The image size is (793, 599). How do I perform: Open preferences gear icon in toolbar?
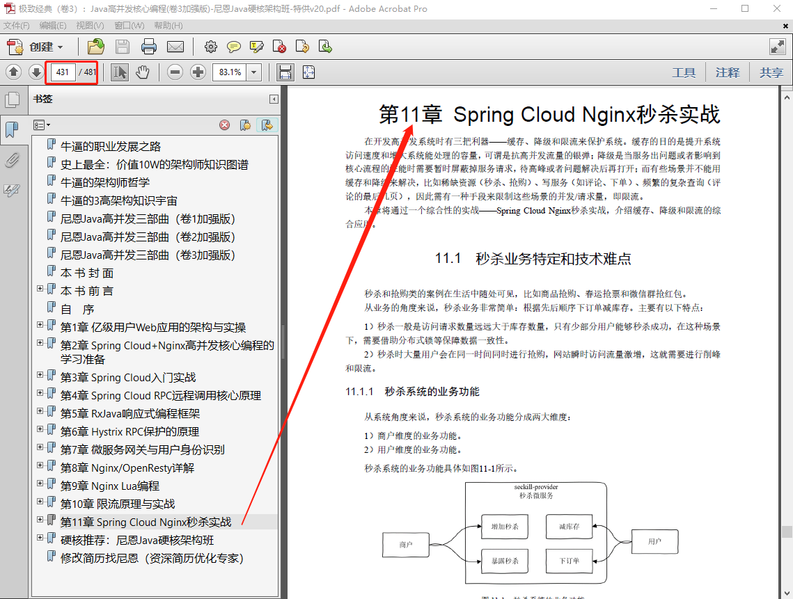(x=210, y=47)
